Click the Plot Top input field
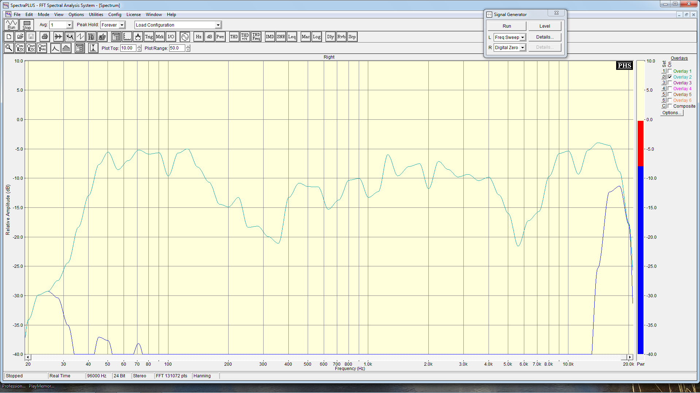The width and height of the screenshot is (700, 393). [x=128, y=48]
